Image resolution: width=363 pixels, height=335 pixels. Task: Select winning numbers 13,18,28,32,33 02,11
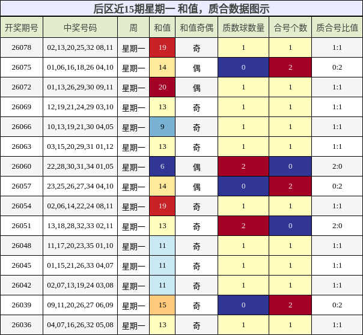(80, 226)
